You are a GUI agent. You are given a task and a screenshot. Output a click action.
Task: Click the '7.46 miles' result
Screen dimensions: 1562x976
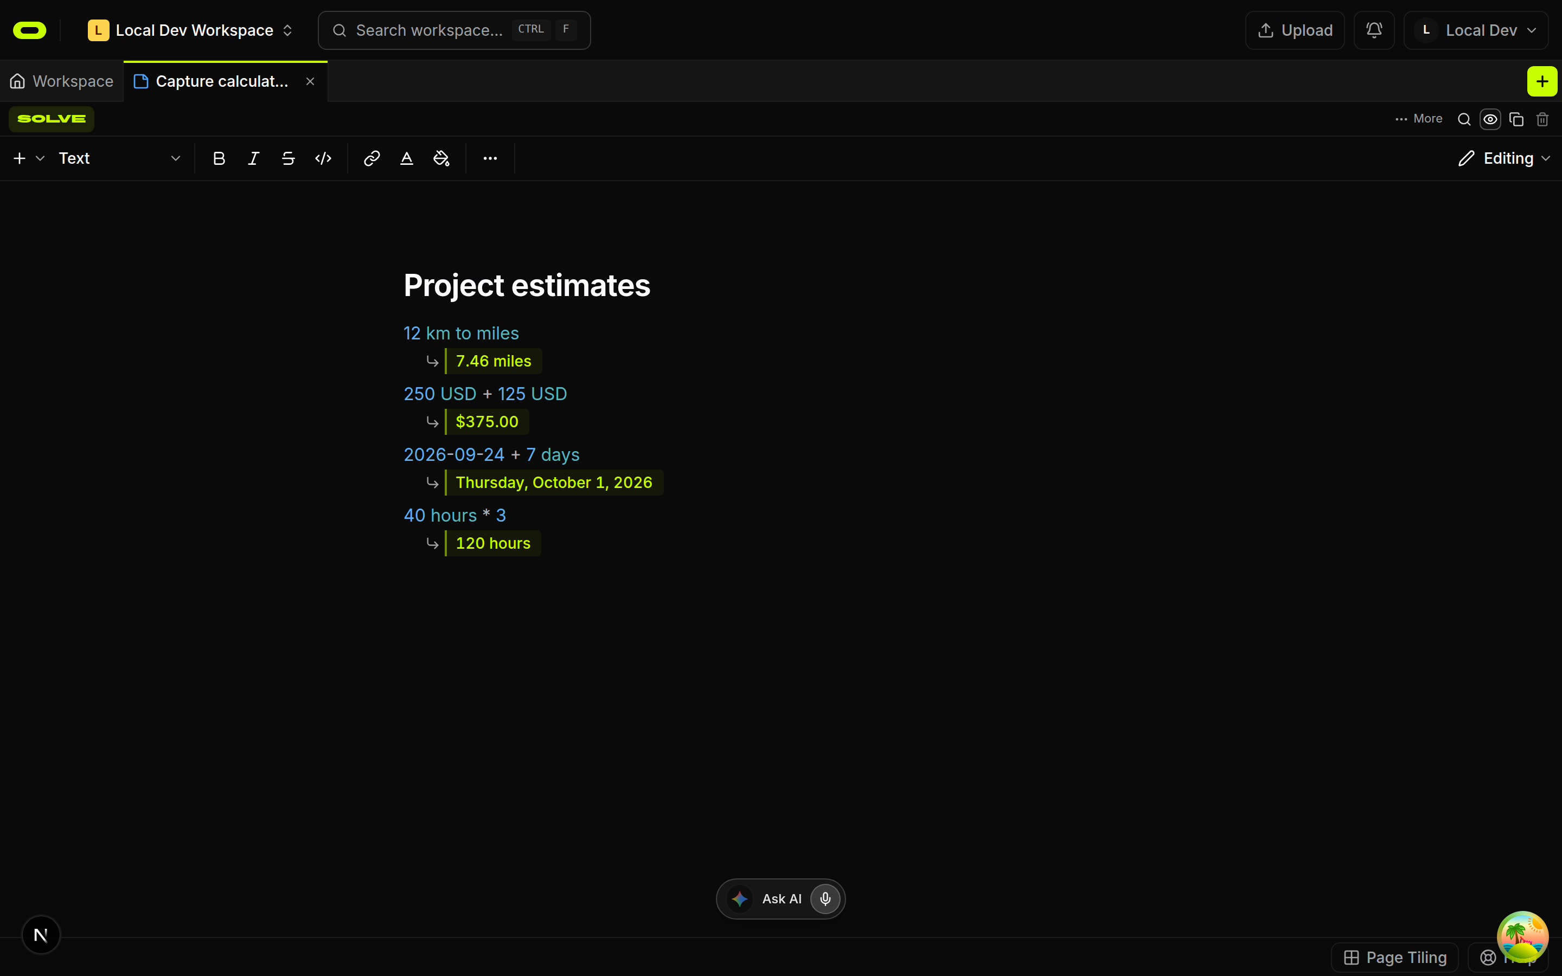[x=493, y=361]
